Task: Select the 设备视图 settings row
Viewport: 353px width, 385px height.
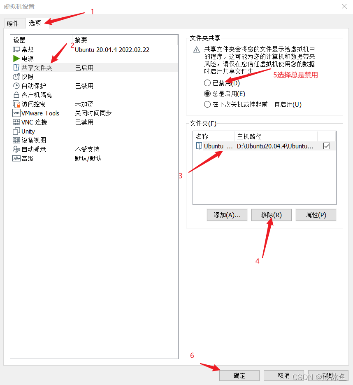Action: [x=94, y=140]
